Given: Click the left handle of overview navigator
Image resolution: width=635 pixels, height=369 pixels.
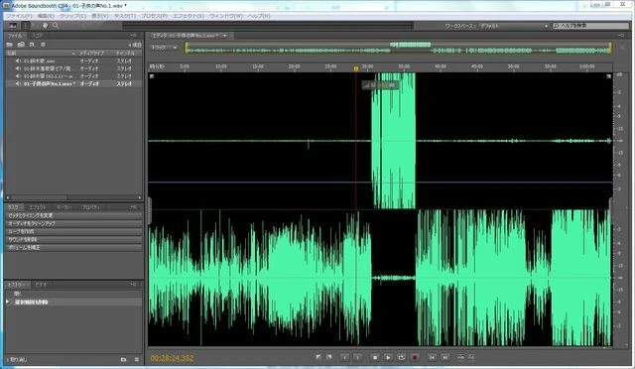Looking at the screenshot, I should [x=187, y=48].
